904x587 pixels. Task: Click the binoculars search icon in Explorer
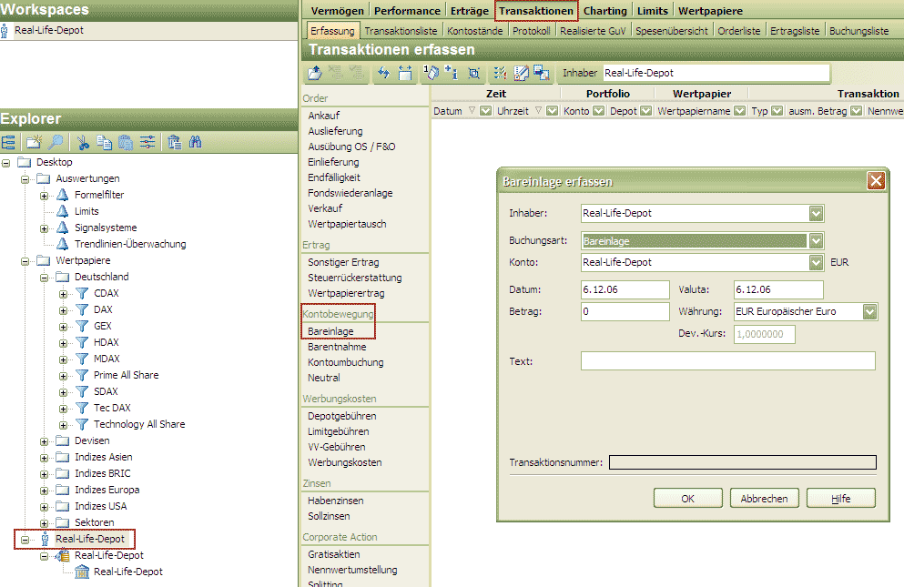[x=195, y=142]
